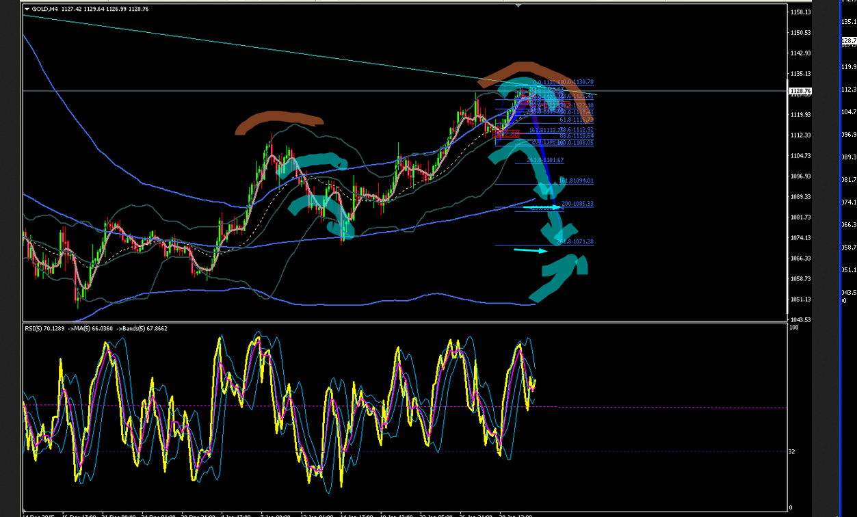The height and width of the screenshot is (517, 857).
Task: Click the GOLD,H4 symbol title text
Action: click(x=44, y=9)
